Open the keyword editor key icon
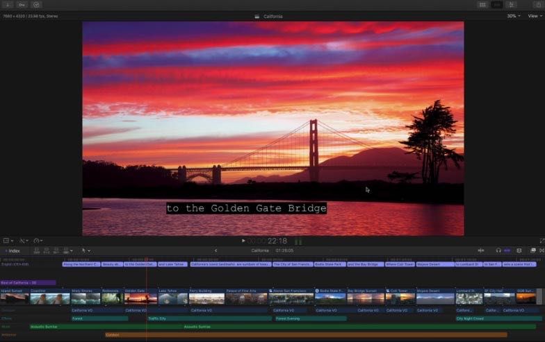 pyautogui.click(x=22, y=5)
